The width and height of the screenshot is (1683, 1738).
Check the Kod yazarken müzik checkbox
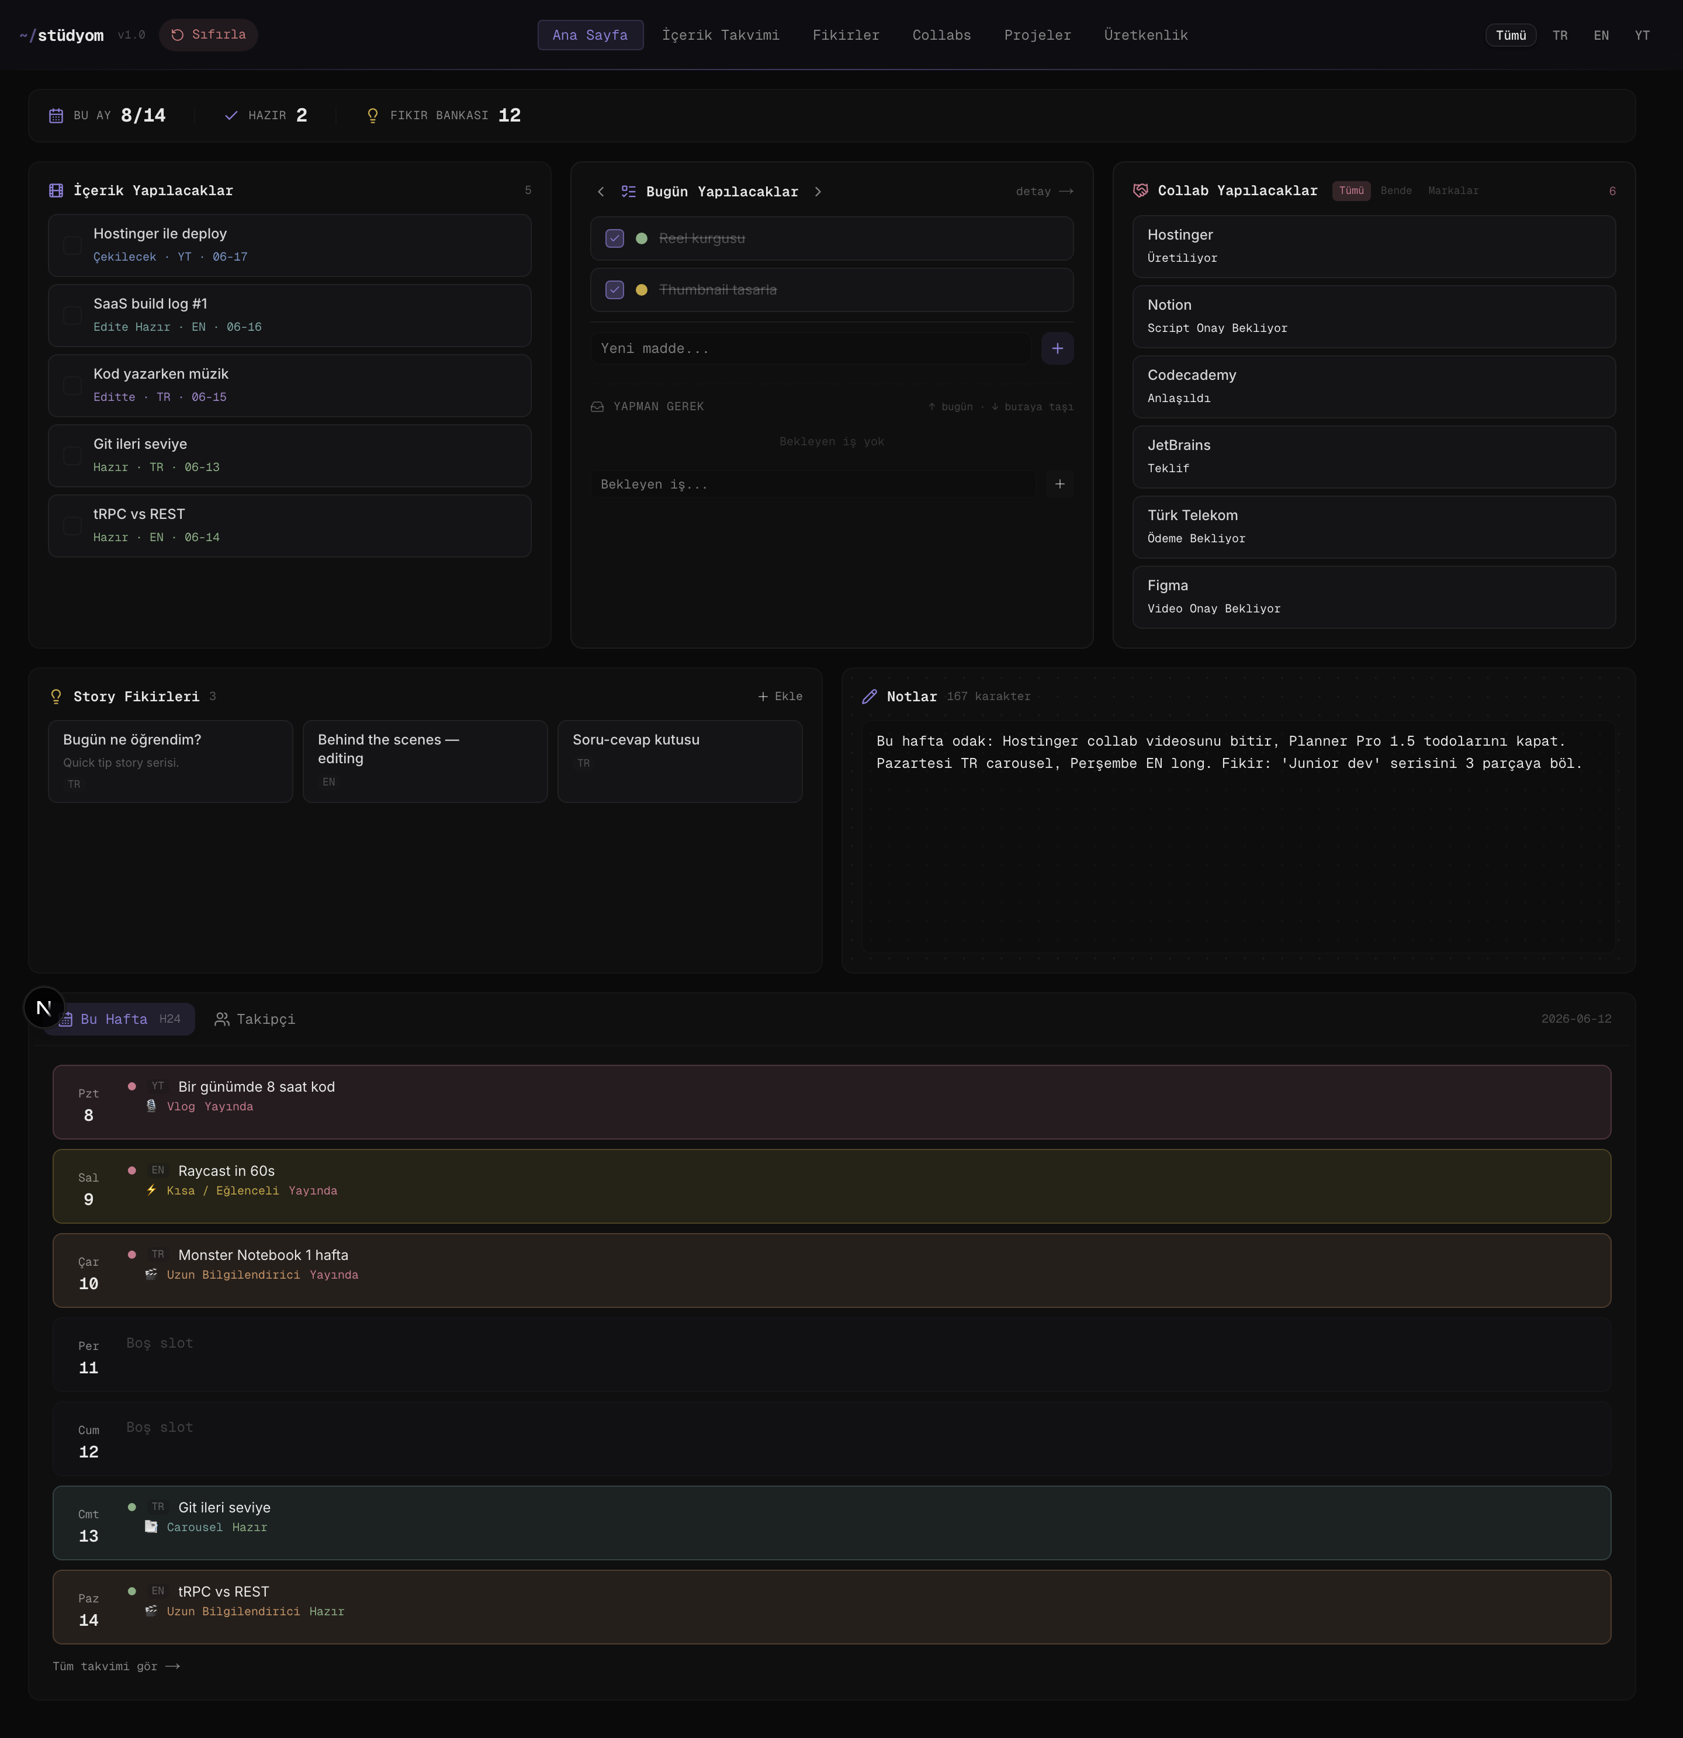[x=72, y=386]
